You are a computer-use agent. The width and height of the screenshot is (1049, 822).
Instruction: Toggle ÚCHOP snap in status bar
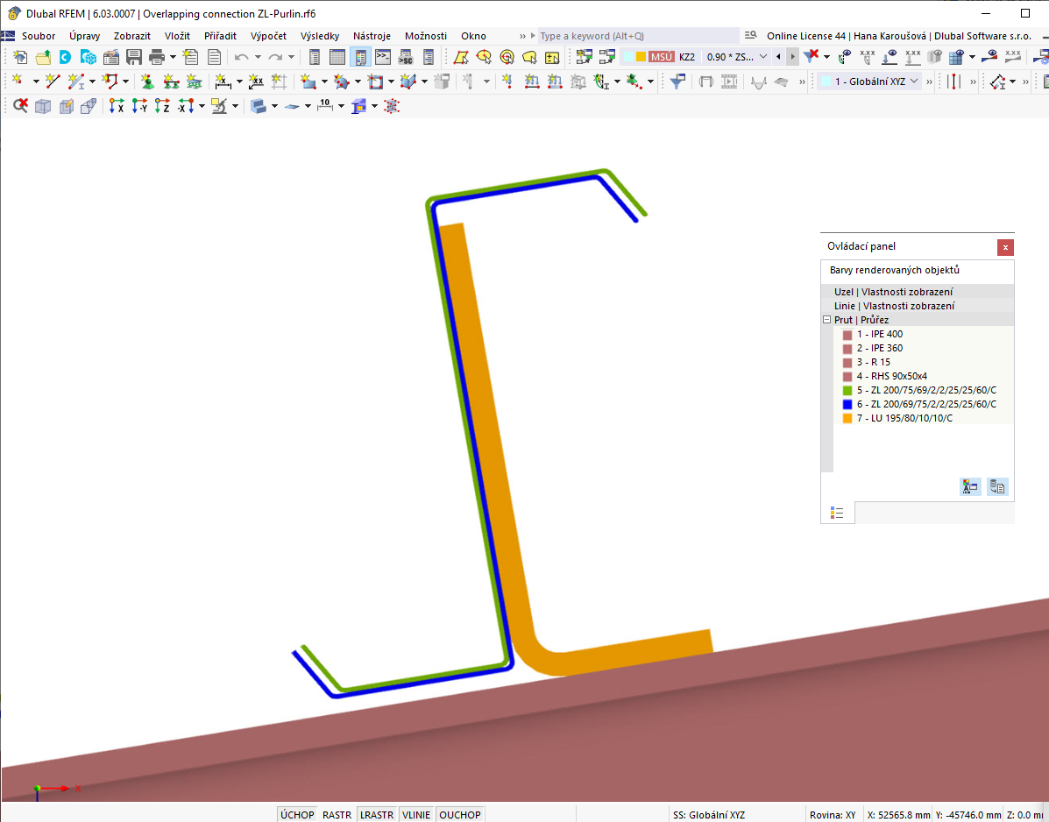pyautogui.click(x=297, y=815)
